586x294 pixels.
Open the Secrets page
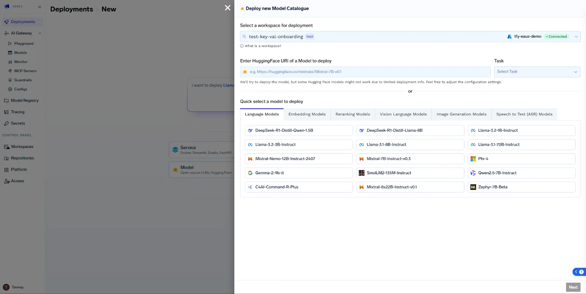pos(18,123)
